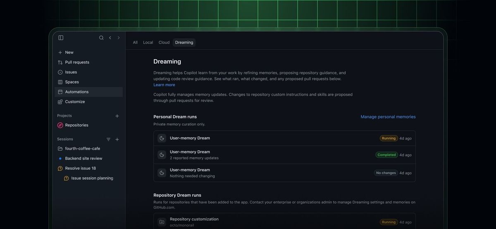Toggle the sidebar panel icon
The width and height of the screenshot is (496, 229).
click(61, 37)
